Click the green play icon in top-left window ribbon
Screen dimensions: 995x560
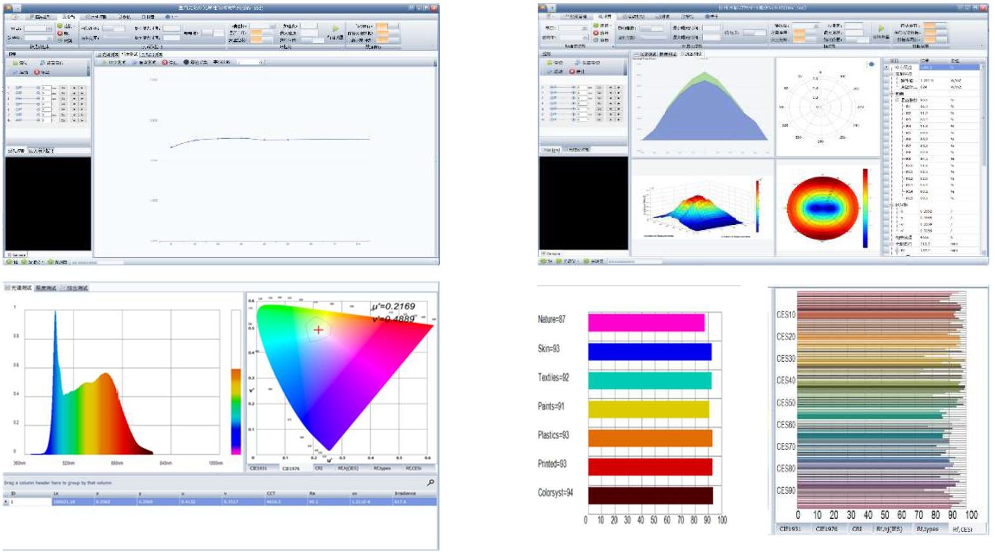[336, 29]
